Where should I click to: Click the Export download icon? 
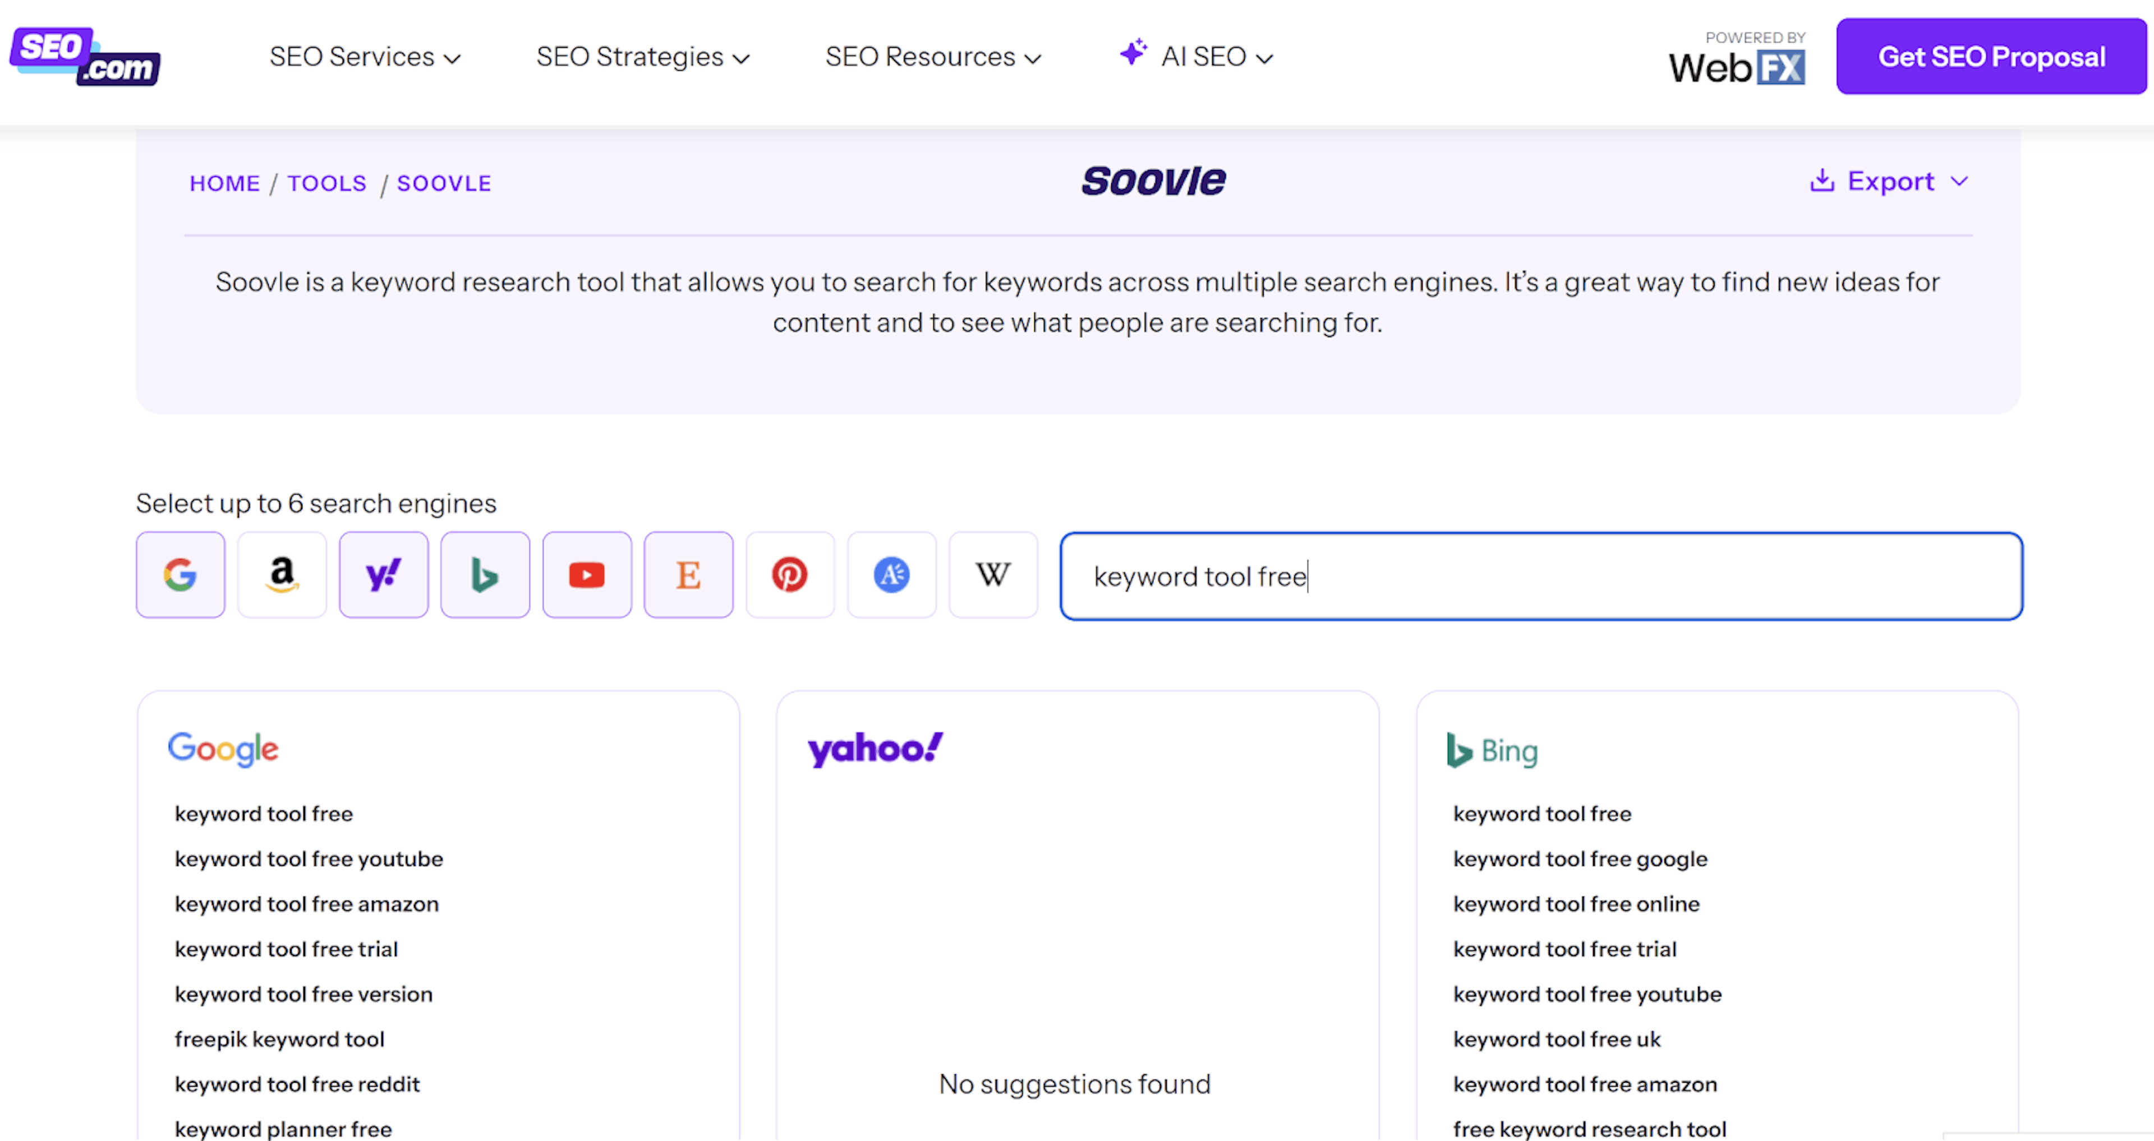tap(1822, 181)
